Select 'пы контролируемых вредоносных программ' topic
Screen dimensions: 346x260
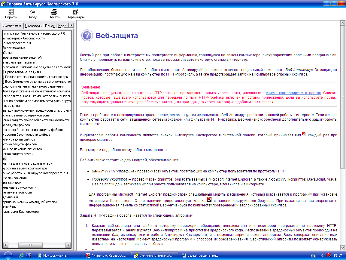37,110
